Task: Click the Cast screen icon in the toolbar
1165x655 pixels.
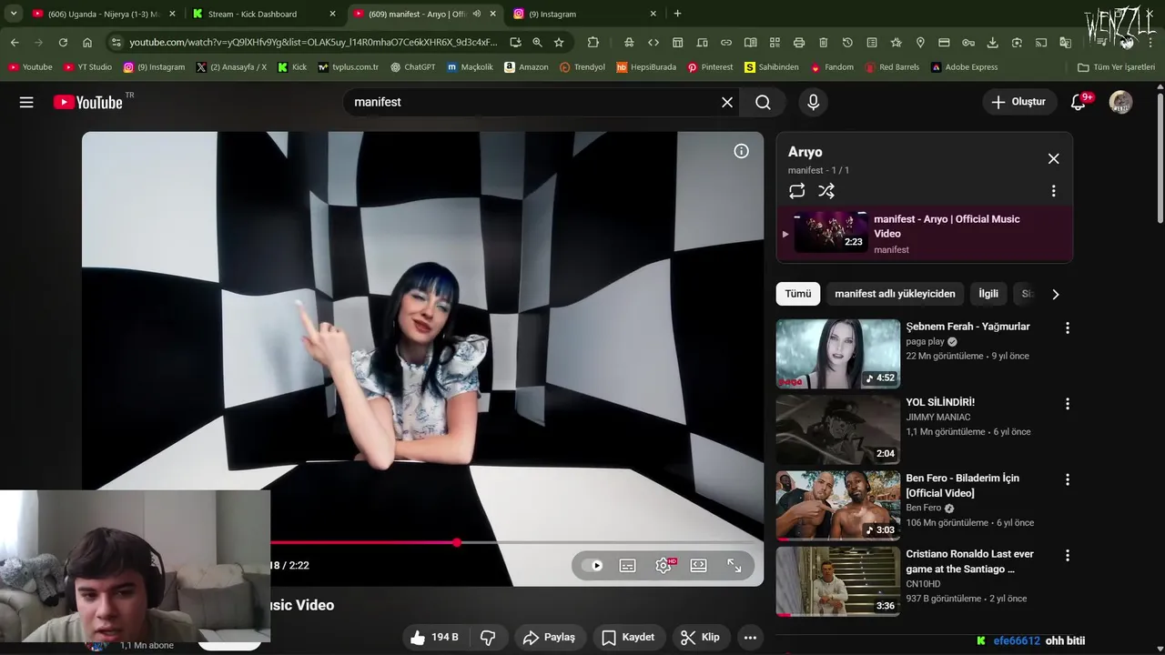Action: pos(1041,42)
